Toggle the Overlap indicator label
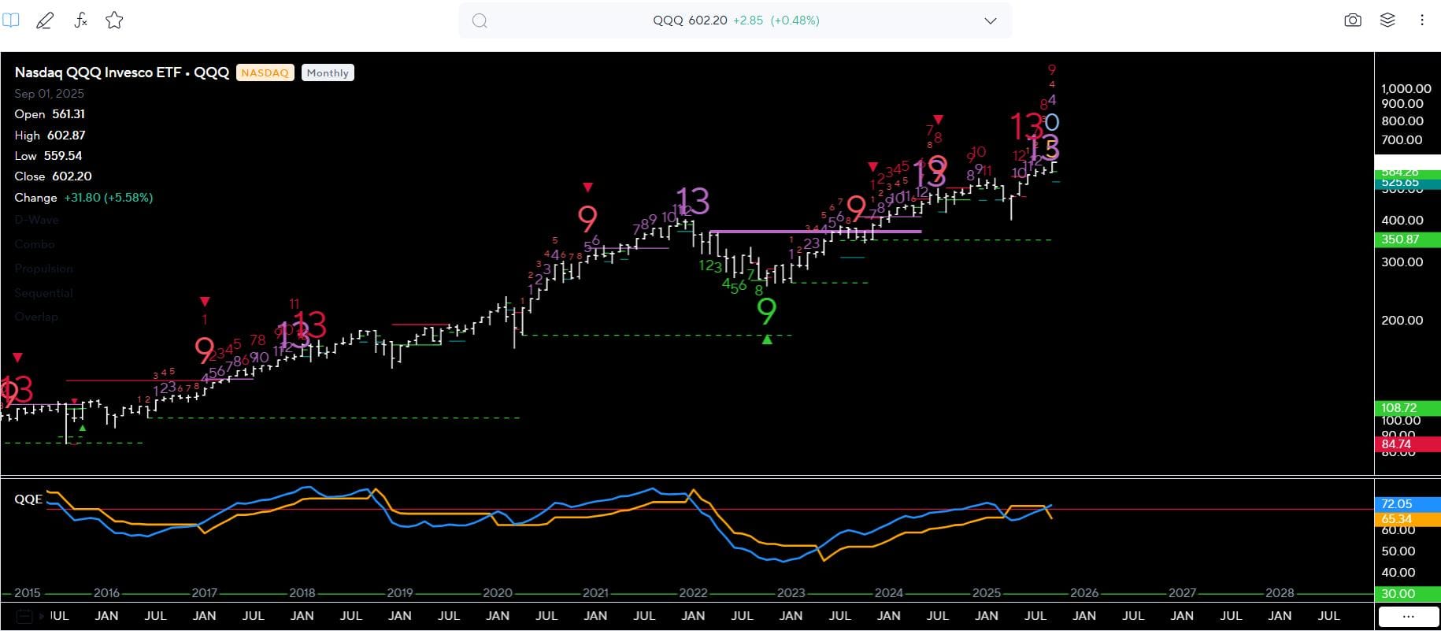The height and width of the screenshot is (631, 1441). (36, 317)
